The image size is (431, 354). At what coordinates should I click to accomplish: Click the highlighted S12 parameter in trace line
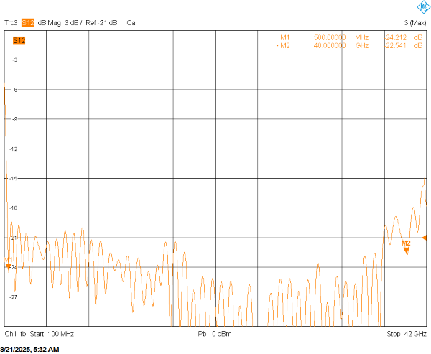(x=27, y=23)
